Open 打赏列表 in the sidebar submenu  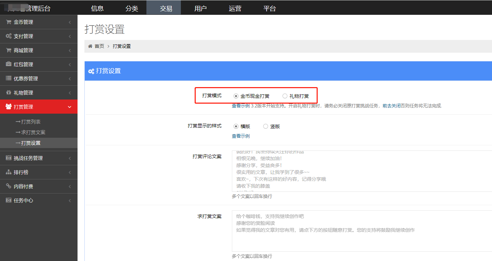[31, 122]
